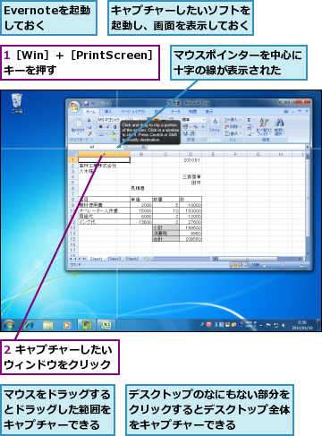
Task: Click the Save icon in quick access toolbar
Action: 86,104
